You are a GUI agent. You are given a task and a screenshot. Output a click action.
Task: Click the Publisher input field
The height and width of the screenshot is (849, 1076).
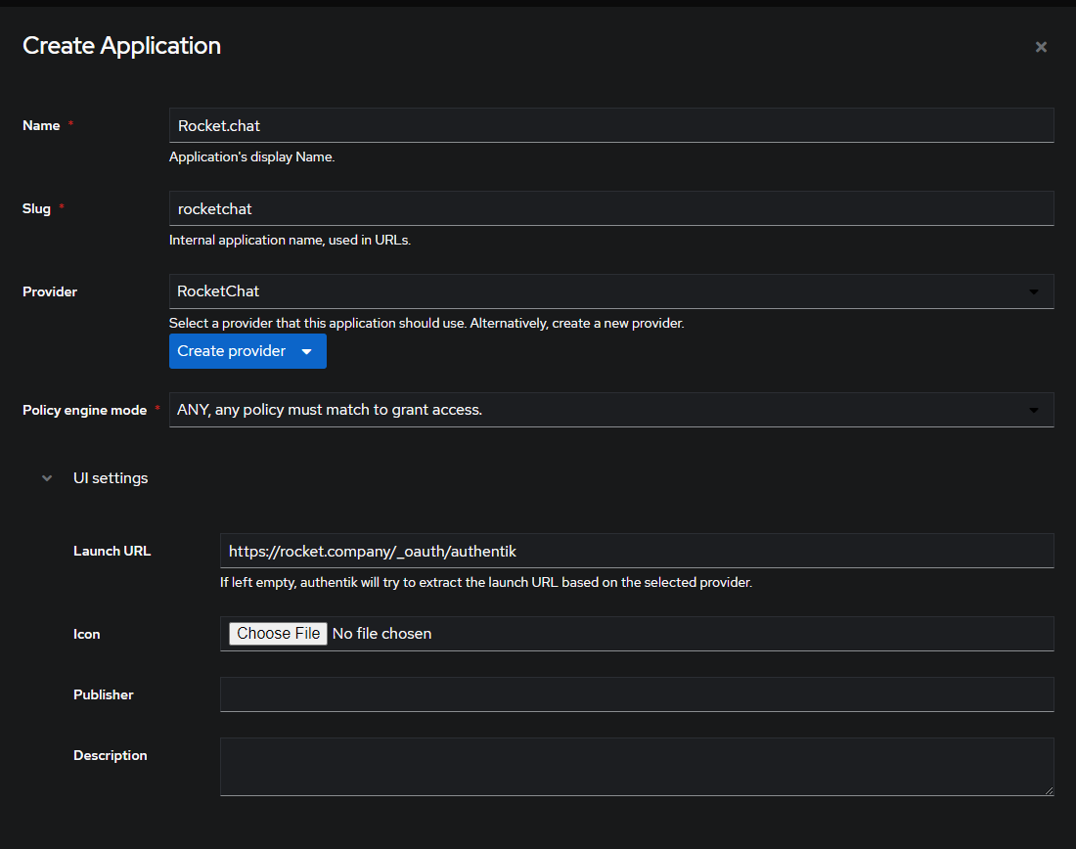tap(637, 694)
